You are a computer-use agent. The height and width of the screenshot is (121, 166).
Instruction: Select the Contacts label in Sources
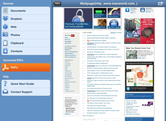point(16,51)
